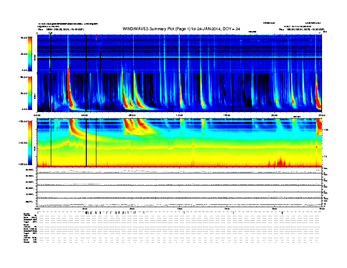Click the RAD2 color scale bar
The height and width of the screenshot is (268, 347).
[30, 54]
